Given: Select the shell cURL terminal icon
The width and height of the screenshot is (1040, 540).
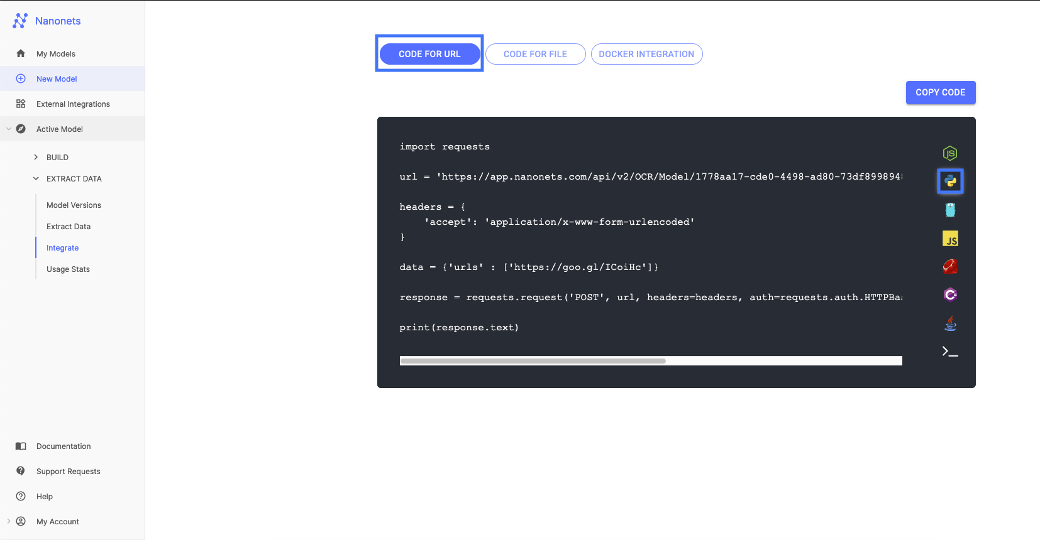Looking at the screenshot, I should coord(950,352).
